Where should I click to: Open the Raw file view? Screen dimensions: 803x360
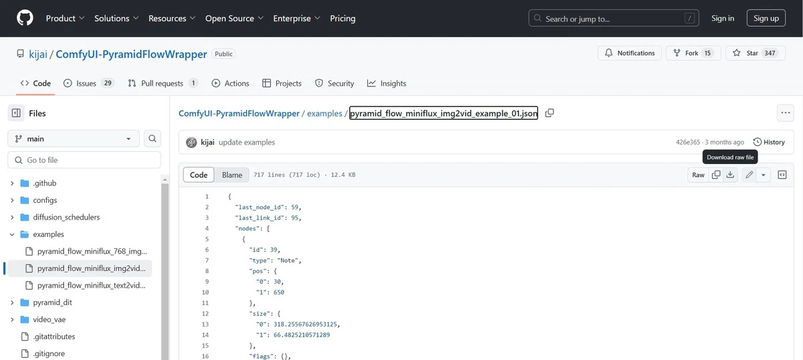tap(698, 175)
